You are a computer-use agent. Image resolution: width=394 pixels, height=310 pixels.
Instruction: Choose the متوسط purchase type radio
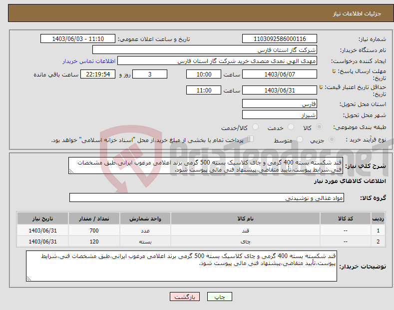tap(300, 139)
